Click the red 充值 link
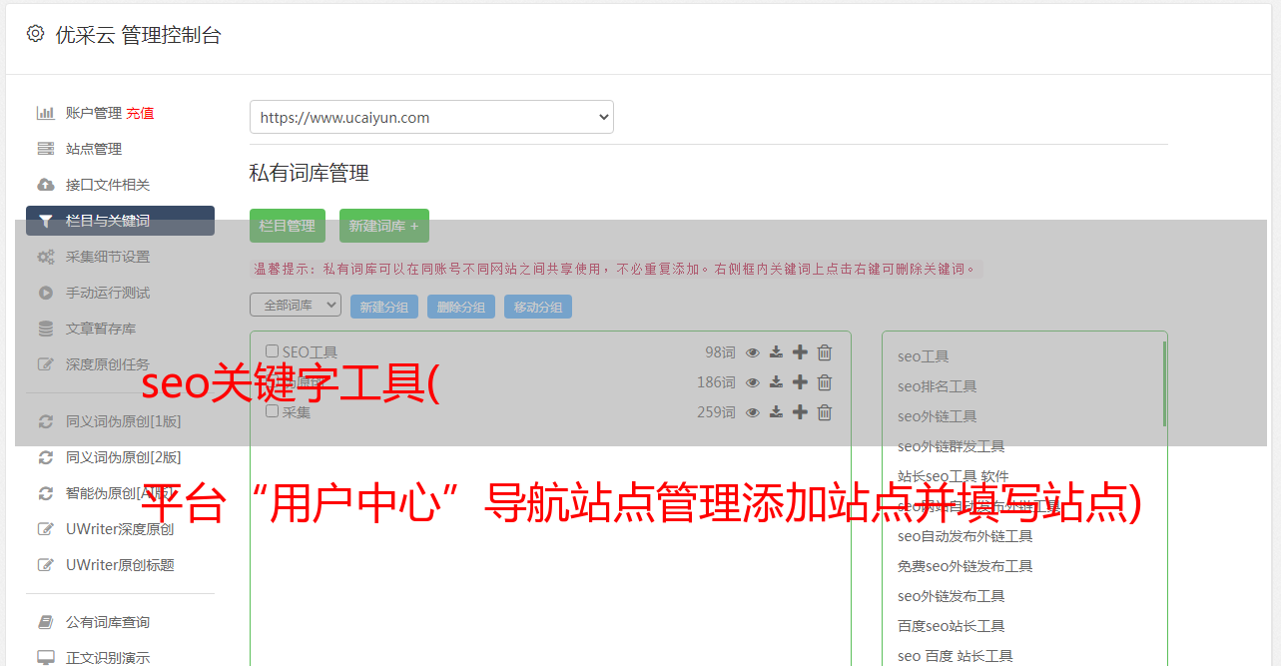This screenshot has width=1281, height=666. click(x=140, y=113)
